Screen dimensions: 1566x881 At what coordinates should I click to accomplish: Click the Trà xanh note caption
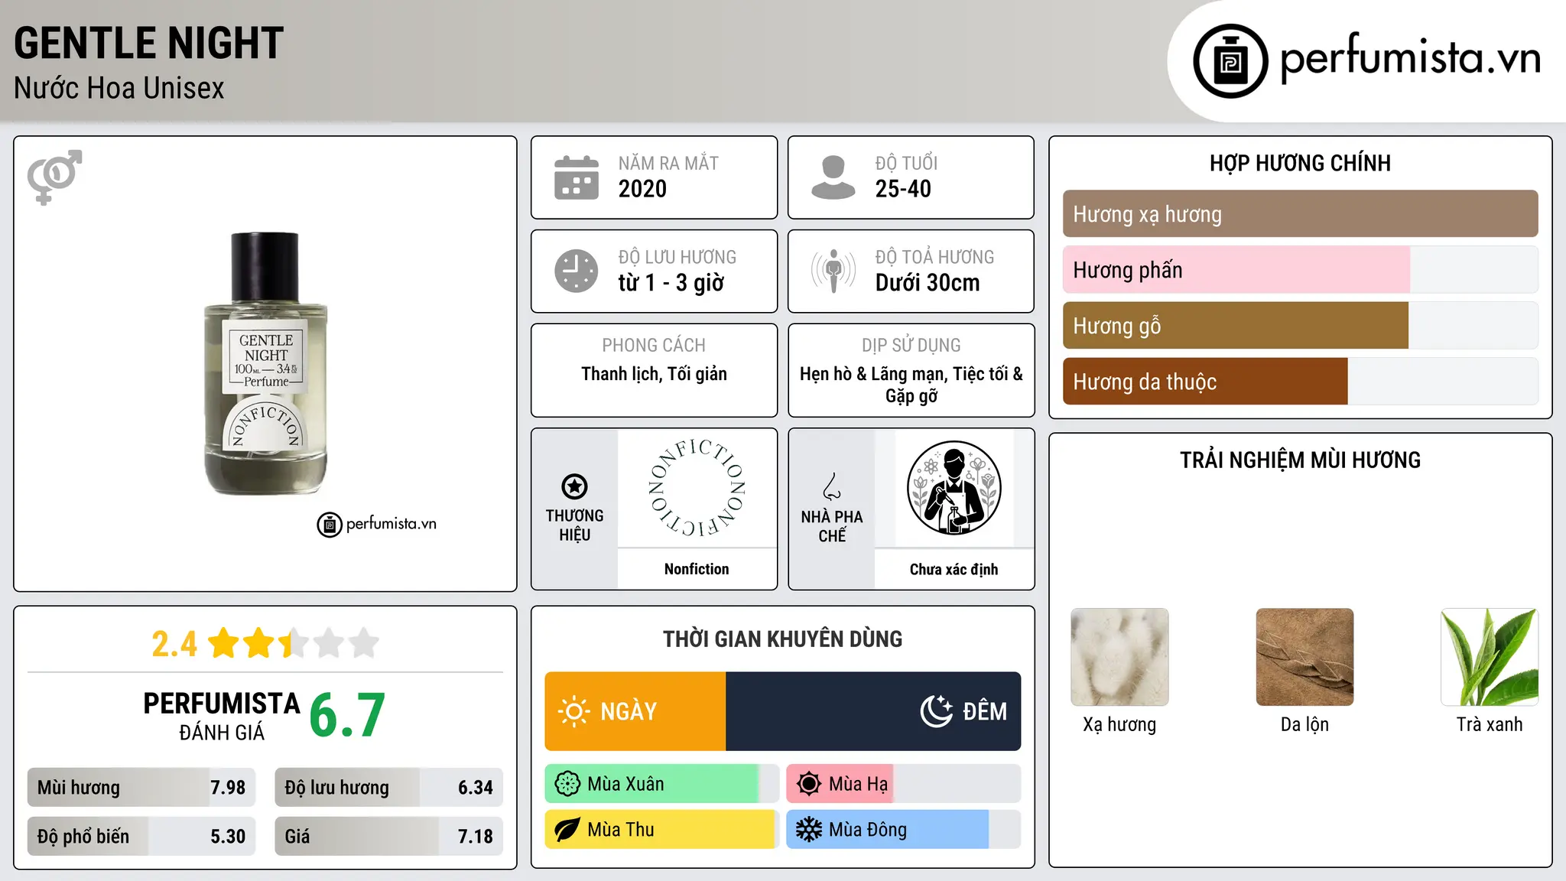(x=1490, y=724)
